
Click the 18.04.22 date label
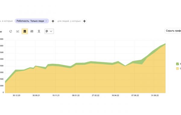click(x=115, y=96)
